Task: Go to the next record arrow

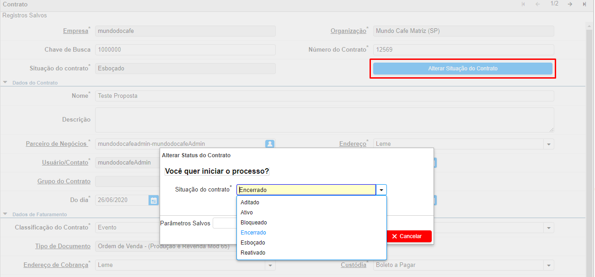Action: (570, 4)
